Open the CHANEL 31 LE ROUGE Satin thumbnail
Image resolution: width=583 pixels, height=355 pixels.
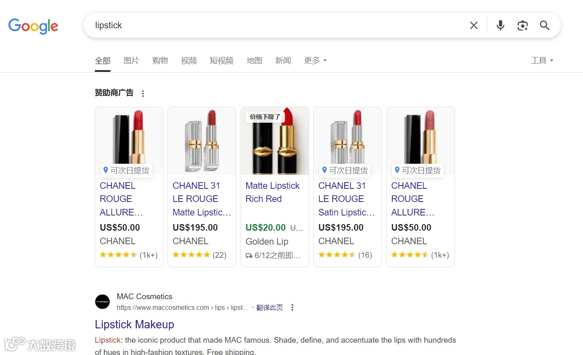click(347, 141)
